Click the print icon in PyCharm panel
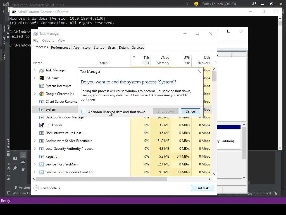The width and height of the screenshot is (286, 215). (x=23, y=163)
